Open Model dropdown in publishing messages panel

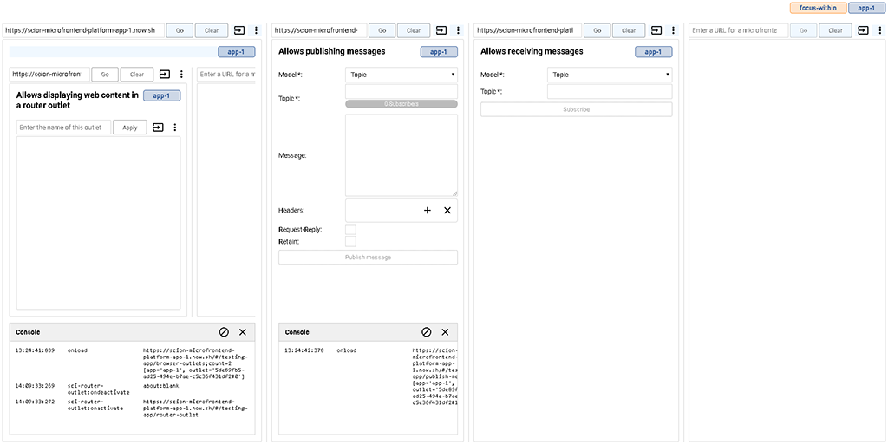(x=401, y=75)
